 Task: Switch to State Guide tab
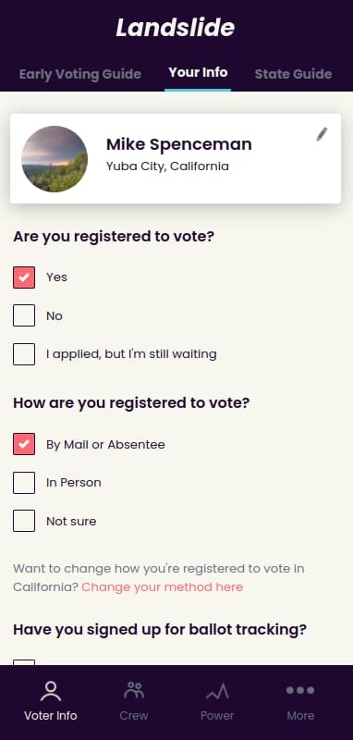coord(293,74)
